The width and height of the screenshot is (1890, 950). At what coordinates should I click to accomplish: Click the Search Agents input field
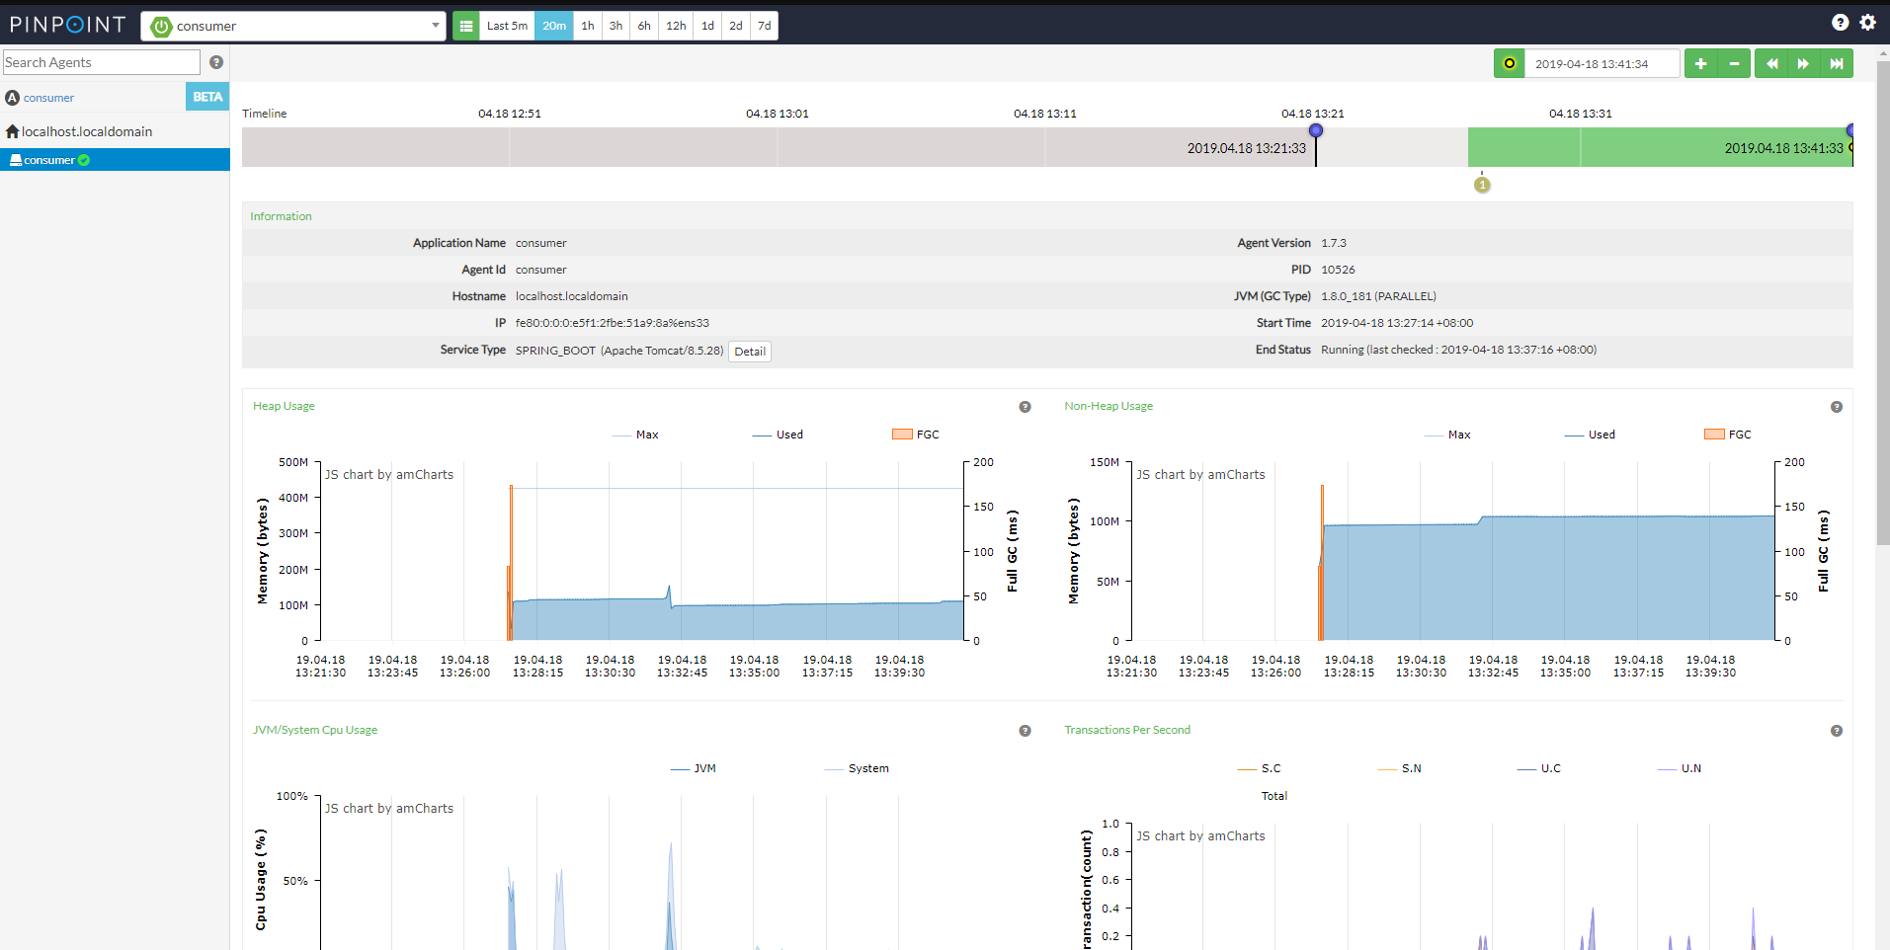[x=101, y=62]
